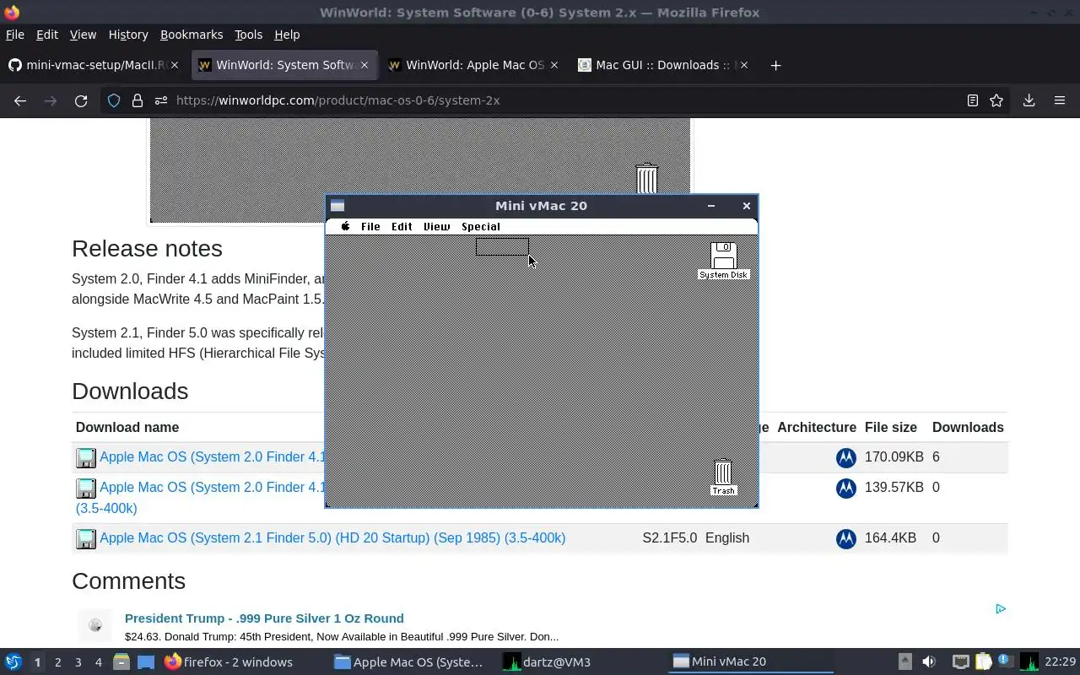Click Motorola architecture icon in 164.4KB row
This screenshot has width=1080, height=675.
(845, 538)
